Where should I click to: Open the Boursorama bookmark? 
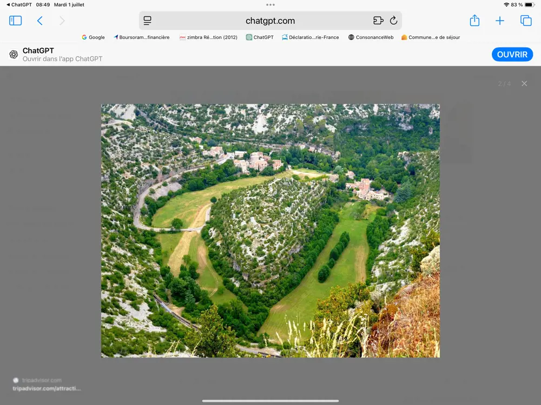pyautogui.click(x=141, y=37)
